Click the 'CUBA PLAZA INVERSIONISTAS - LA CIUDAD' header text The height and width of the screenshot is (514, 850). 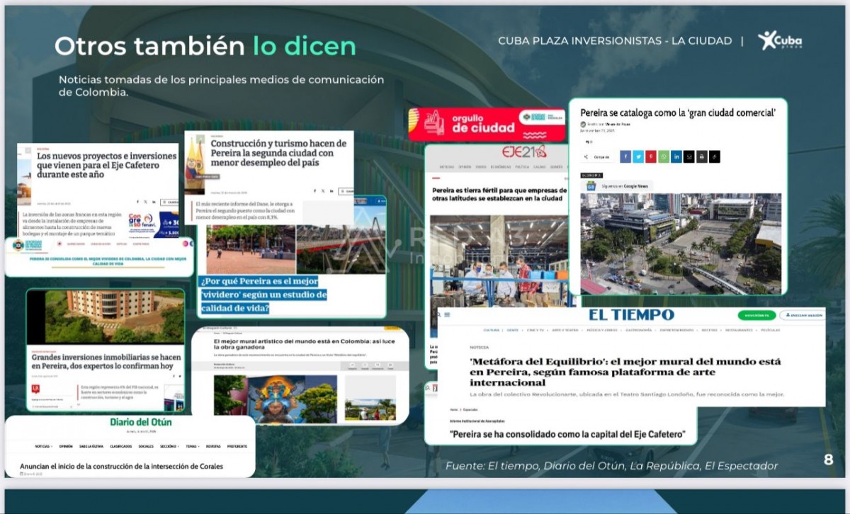click(615, 41)
